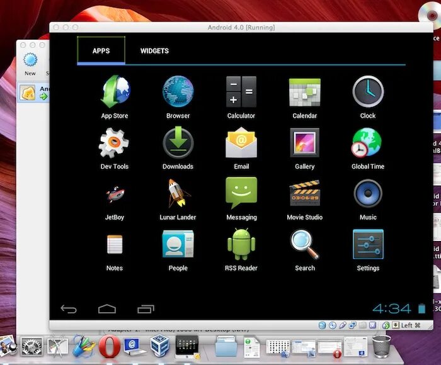This screenshot has height=365, width=441.
Task: Open the colored pencils app in Dock
Action: [84, 346]
